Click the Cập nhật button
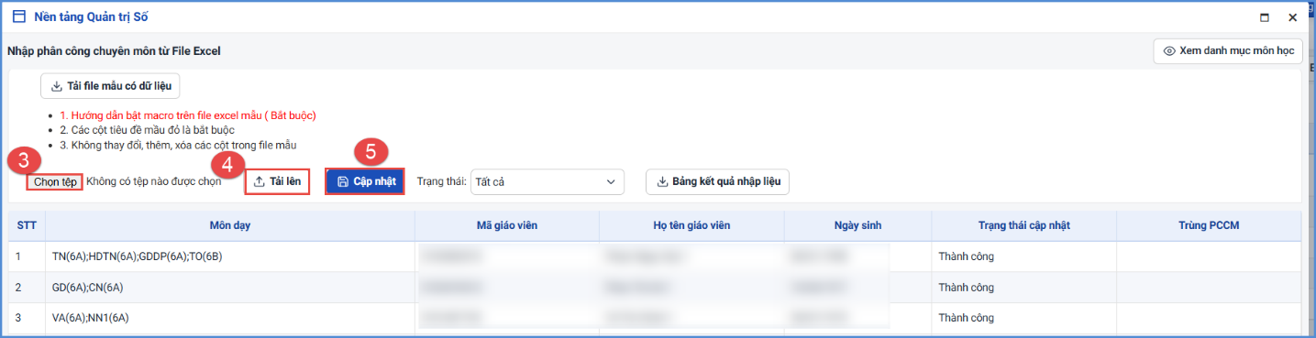This screenshot has width=1316, height=338. 366,181
